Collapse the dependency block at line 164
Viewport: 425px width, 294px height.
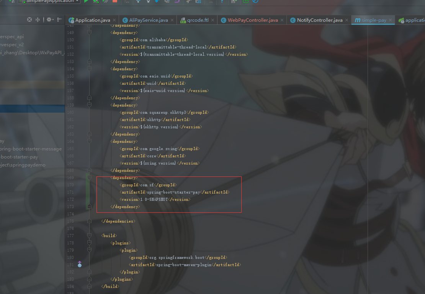pyautogui.click(x=89, y=141)
